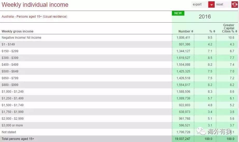The image size is (239, 142).
Task: Sort by Greater Capital Cities % arrows
Action: tap(236, 31)
